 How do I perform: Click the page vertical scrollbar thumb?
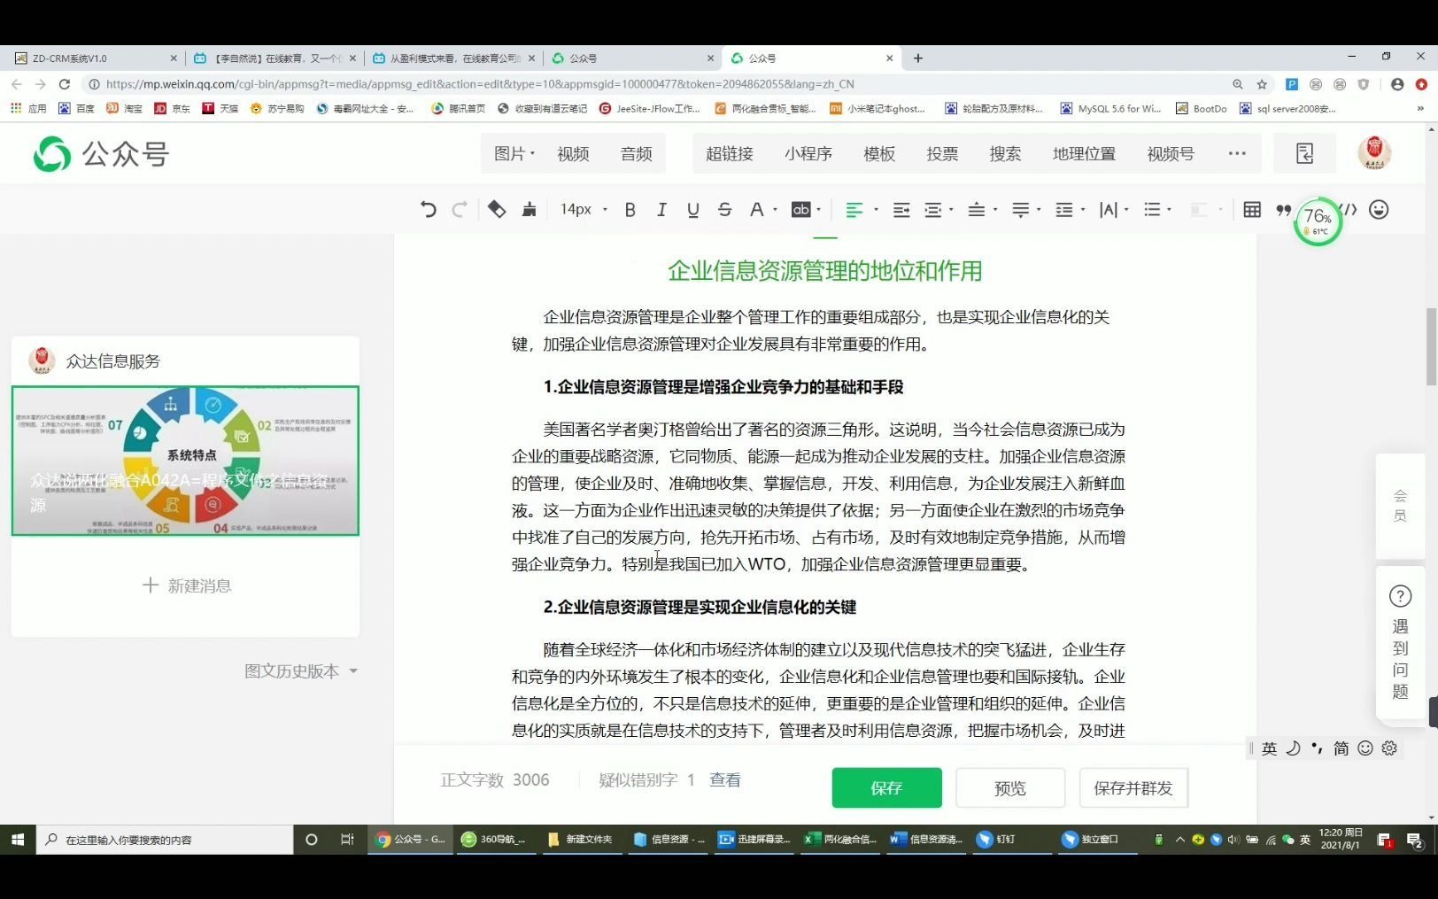(1431, 346)
